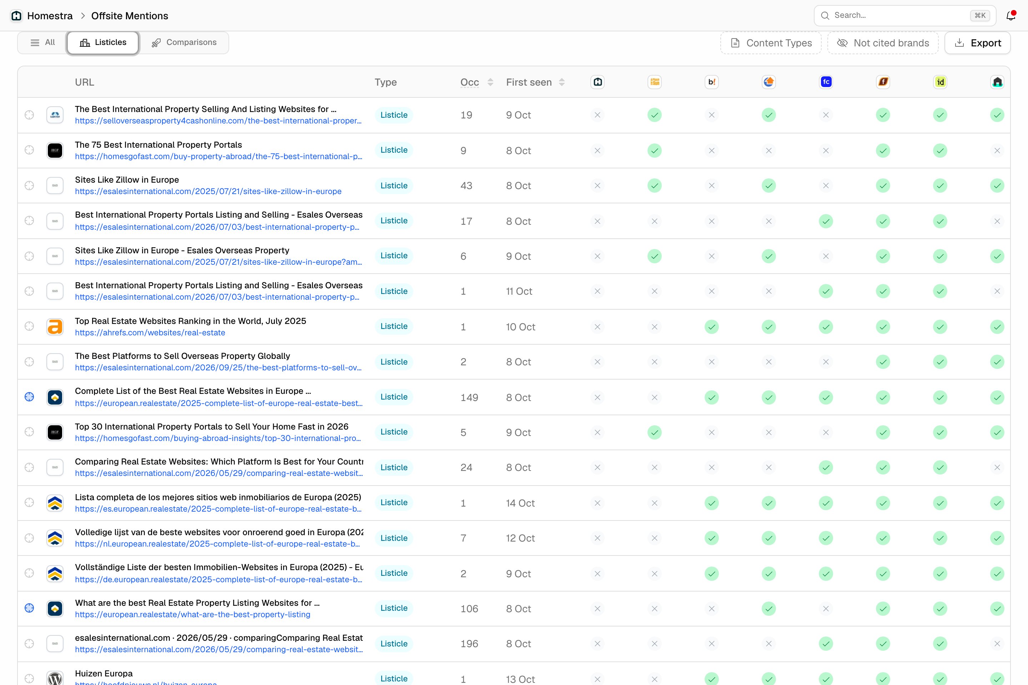Switch to the Listicles tab
The width and height of the screenshot is (1028, 685).
103,42
